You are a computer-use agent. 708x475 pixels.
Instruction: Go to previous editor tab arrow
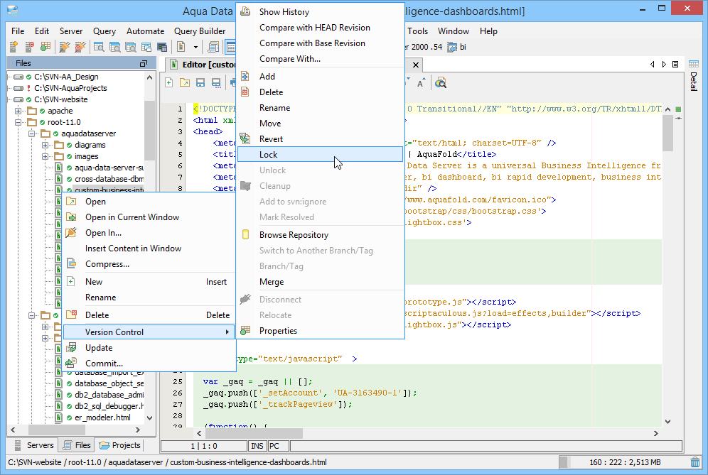[x=653, y=65]
